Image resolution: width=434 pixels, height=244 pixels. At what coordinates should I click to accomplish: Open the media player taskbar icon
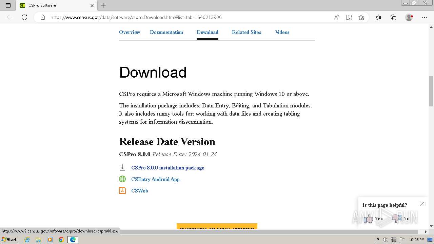pos(50,240)
